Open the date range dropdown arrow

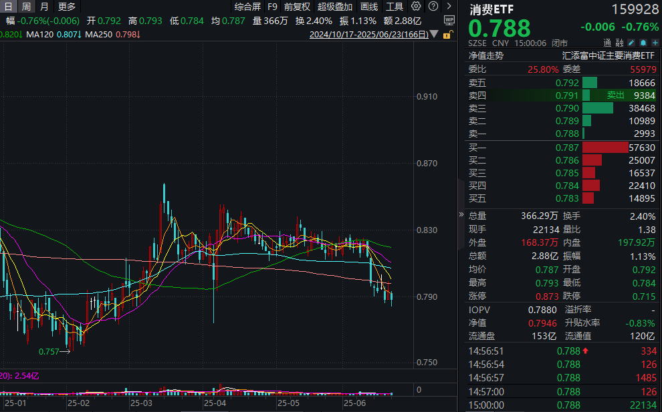pyautogui.click(x=433, y=35)
